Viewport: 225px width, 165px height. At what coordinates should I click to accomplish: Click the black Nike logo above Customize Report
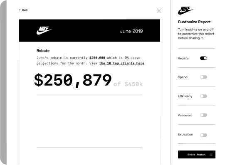[x=185, y=10]
